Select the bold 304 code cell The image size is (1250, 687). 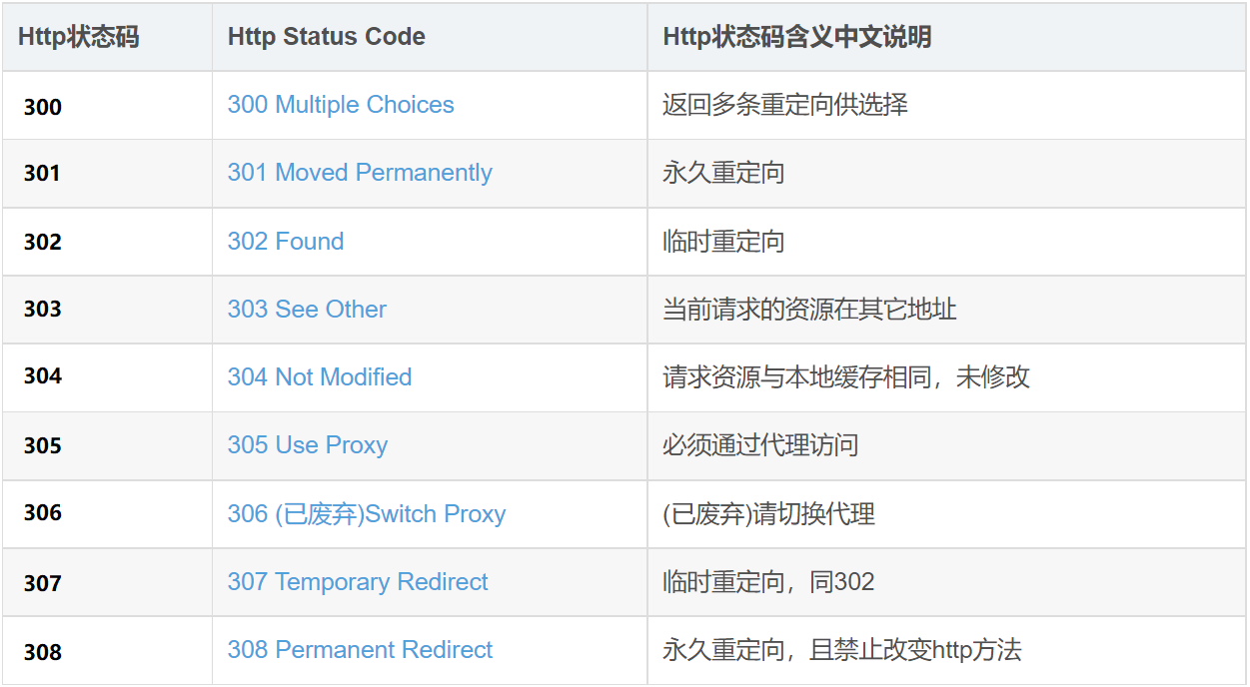[43, 376]
